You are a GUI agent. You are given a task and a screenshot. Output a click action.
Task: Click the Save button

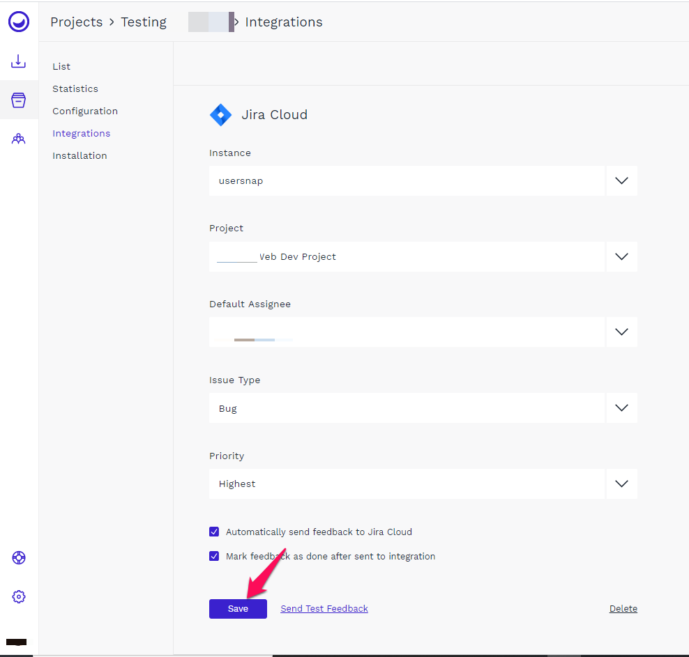(x=238, y=609)
